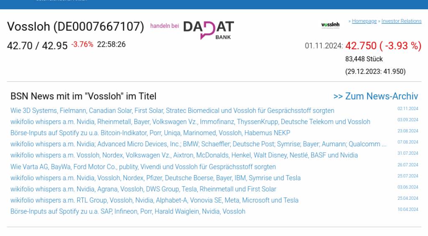Open the Börse-Inputs Bitcoin-Indikator, Porr article
The image size is (428, 236).
tap(150, 133)
